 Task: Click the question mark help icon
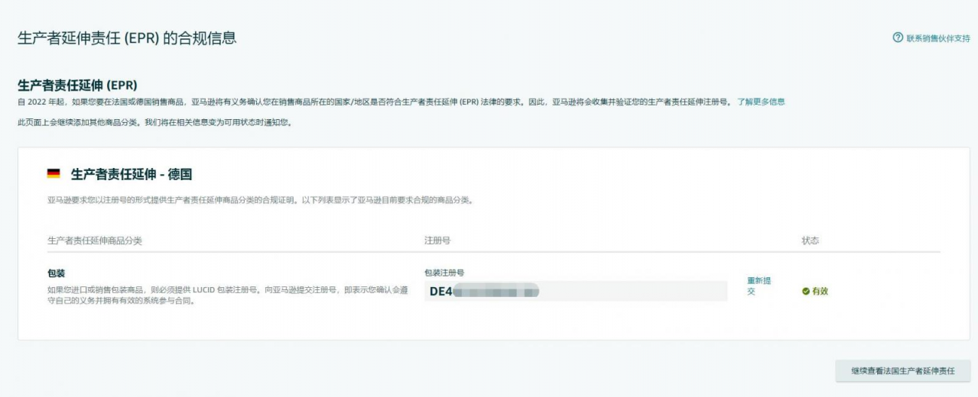tap(898, 38)
